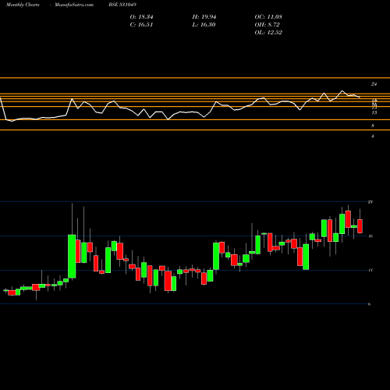Click the 'OL: 12.52' value
The height and width of the screenshot is (390, 390).
(x=268, y=33)
